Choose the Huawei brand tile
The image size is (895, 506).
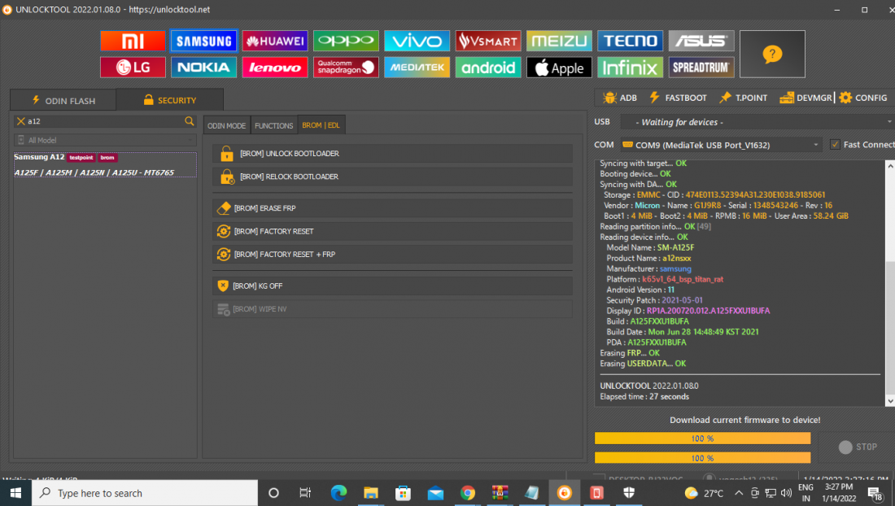pyautogui.click(x=275, y=41)
